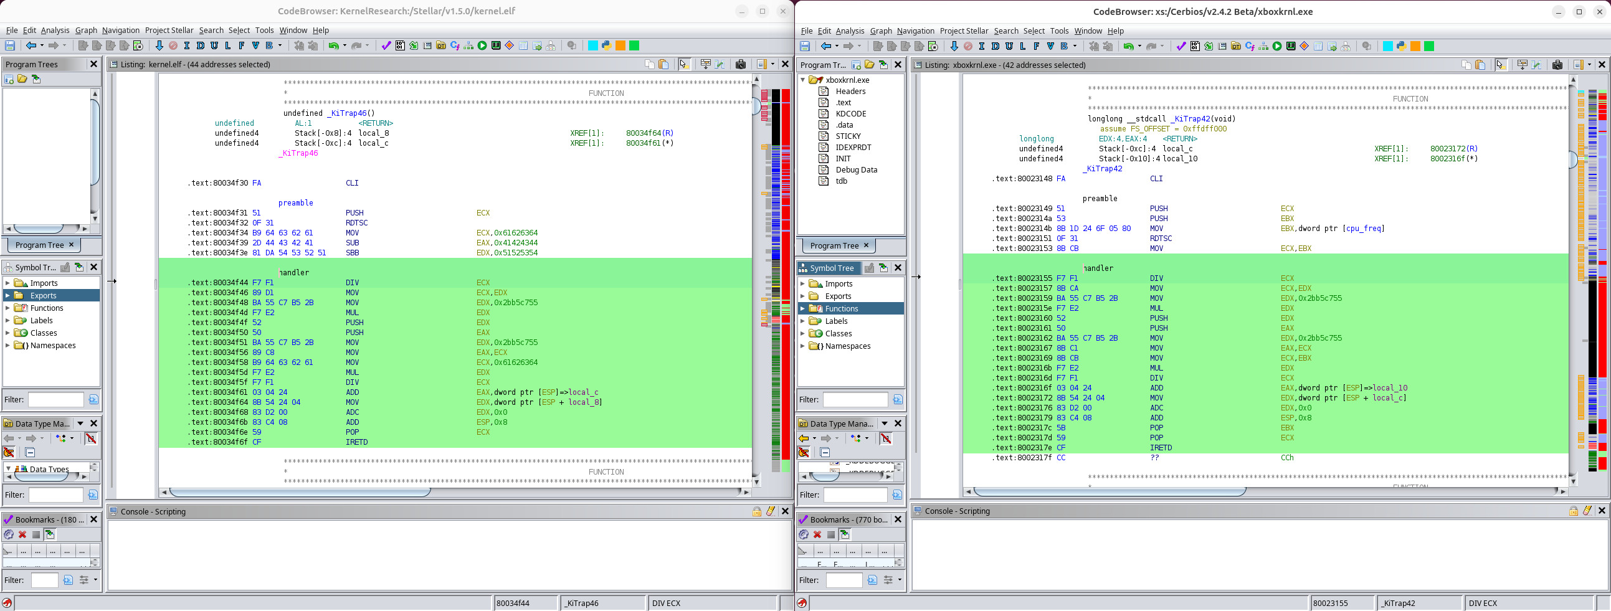Save program in kernel.elf window
This screenshot has height=611, width=1611.
pos(9,45)
